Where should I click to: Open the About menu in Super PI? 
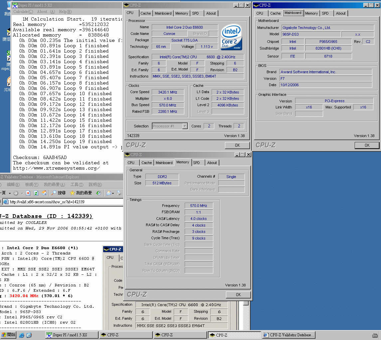point(46,12)
